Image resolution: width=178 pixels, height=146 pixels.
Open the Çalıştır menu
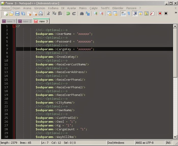tap(94, 8)
